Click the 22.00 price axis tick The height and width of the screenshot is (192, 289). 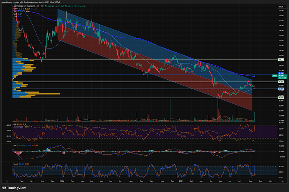tap(281, 11)
